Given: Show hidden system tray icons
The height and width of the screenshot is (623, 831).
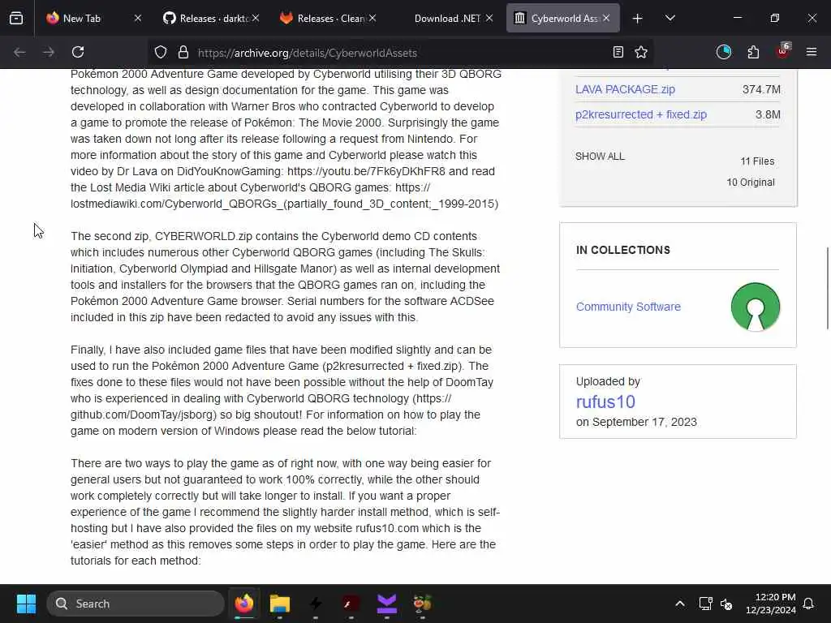Looking at the screenshot, I should (x=680, y=604).
